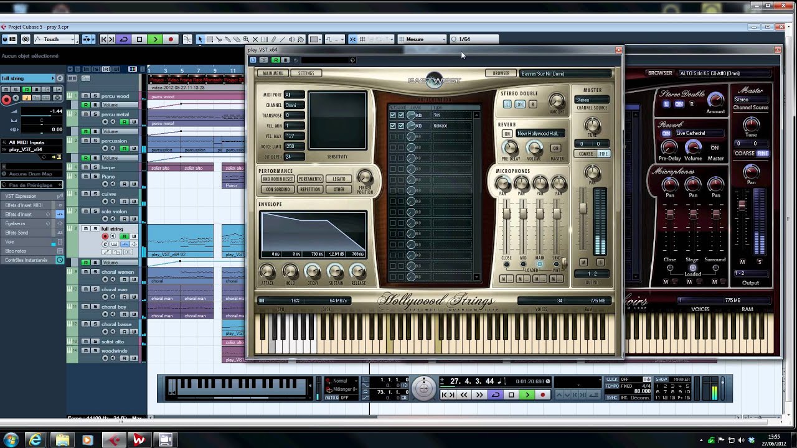Click Play in the bottom transport panel

pos(527,394)
